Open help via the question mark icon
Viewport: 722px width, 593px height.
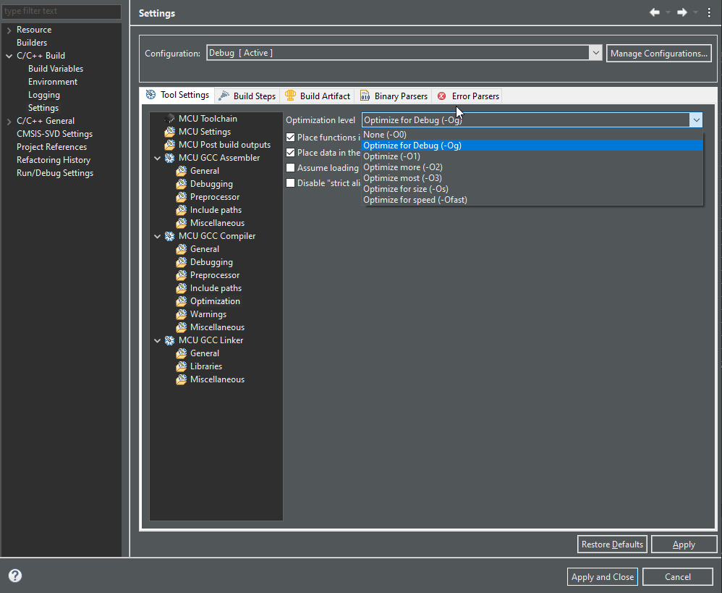tap(15, 576)
